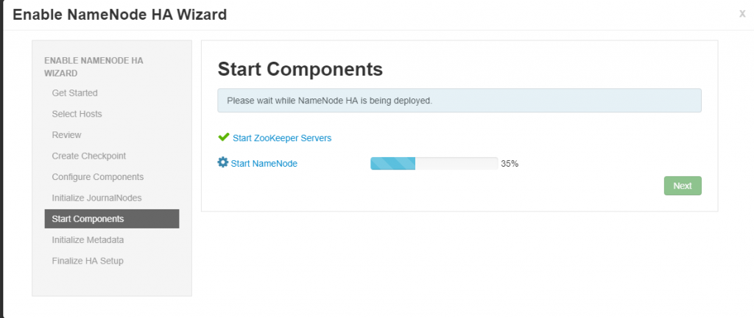Open the Start ZooKeeper Servers link

(x=282, y=138)
